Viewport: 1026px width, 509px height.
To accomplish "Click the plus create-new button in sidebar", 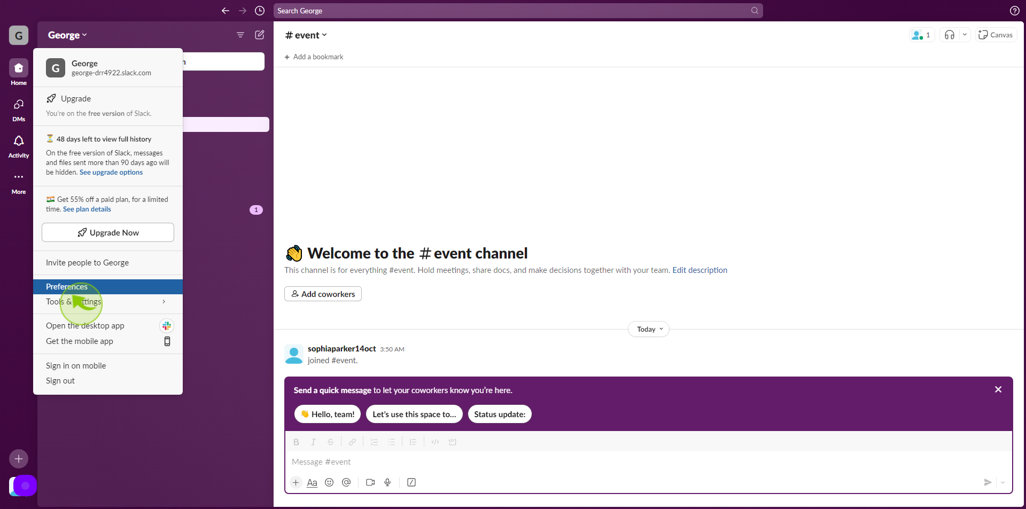I will point(19,459).
